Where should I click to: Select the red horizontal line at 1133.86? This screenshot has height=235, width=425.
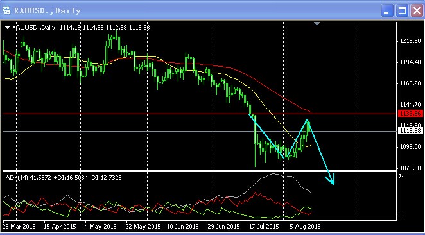click(x=200, y=114)
